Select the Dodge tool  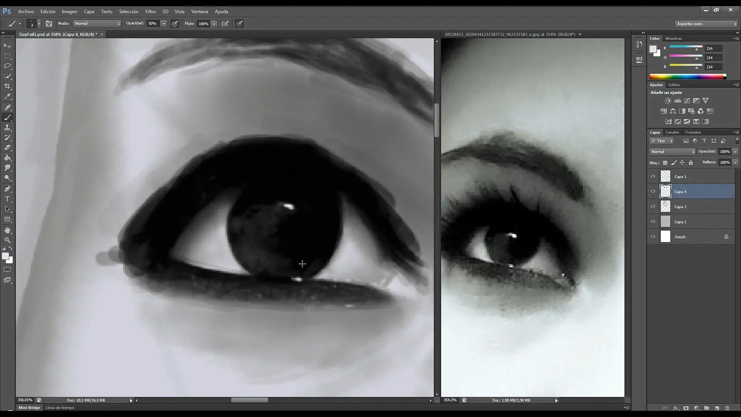pyautogui.click(x=7, y=178)
